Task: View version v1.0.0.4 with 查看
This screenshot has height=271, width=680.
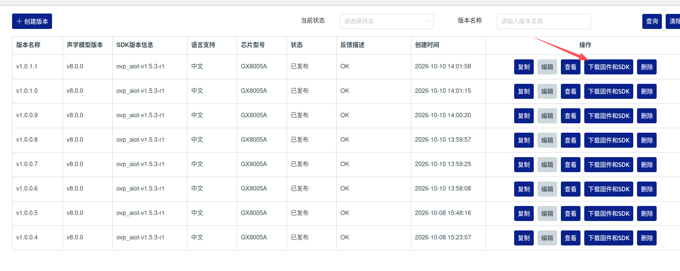Action: pyautogui.click(x=570, y=238)
